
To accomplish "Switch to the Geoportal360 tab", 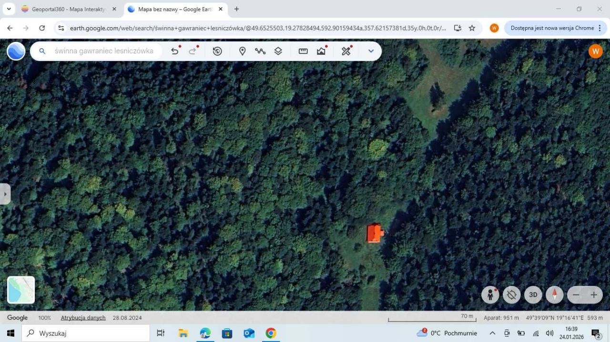I will click(x=67, y=9).
